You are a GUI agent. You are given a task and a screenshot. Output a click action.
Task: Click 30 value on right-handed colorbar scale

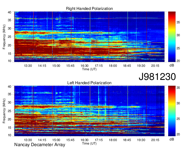[x=178, y=35]
